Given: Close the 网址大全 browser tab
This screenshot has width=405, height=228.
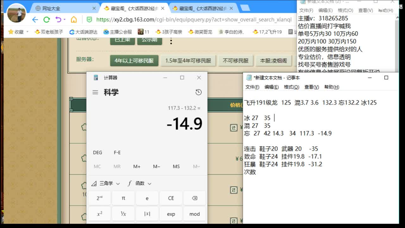Looking at the screenshot, I should (94, 8).
